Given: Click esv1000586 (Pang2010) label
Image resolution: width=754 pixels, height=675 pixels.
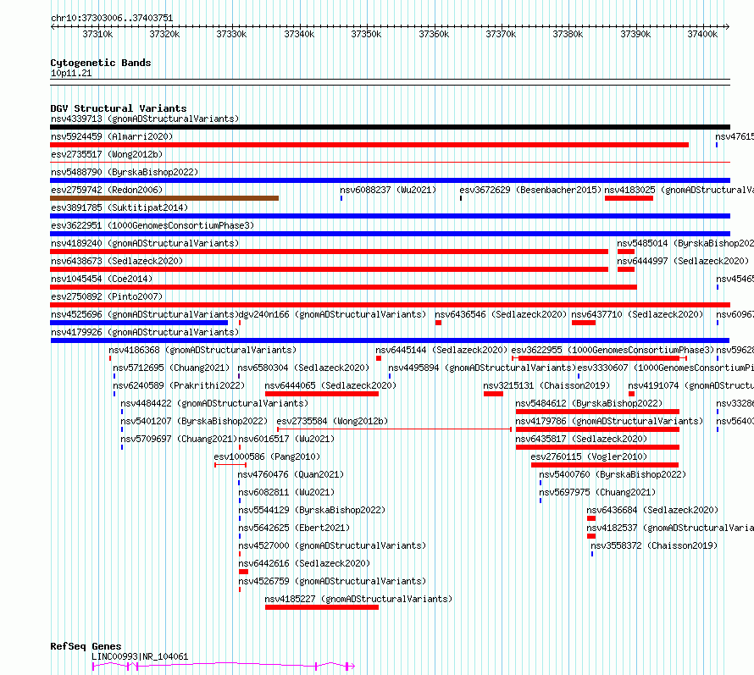Looking at the screenshot, I should 267,456.
